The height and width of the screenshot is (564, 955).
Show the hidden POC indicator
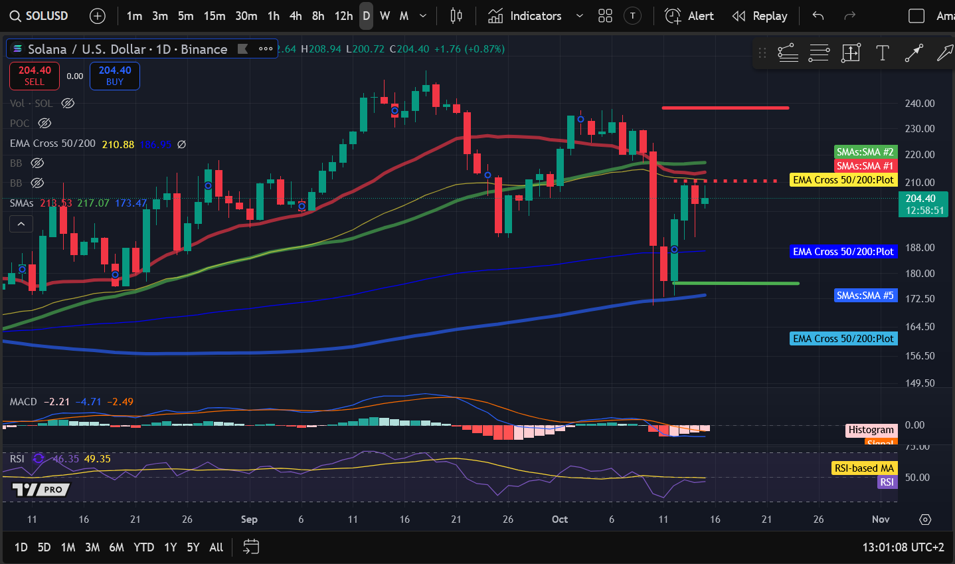(44, 123)
